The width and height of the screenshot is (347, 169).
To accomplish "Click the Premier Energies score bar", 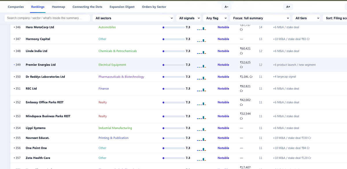I will (x=173, y=65).
